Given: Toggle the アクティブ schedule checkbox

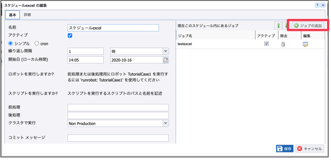Looking at the screenshot, I should click(x=70, y=35).
